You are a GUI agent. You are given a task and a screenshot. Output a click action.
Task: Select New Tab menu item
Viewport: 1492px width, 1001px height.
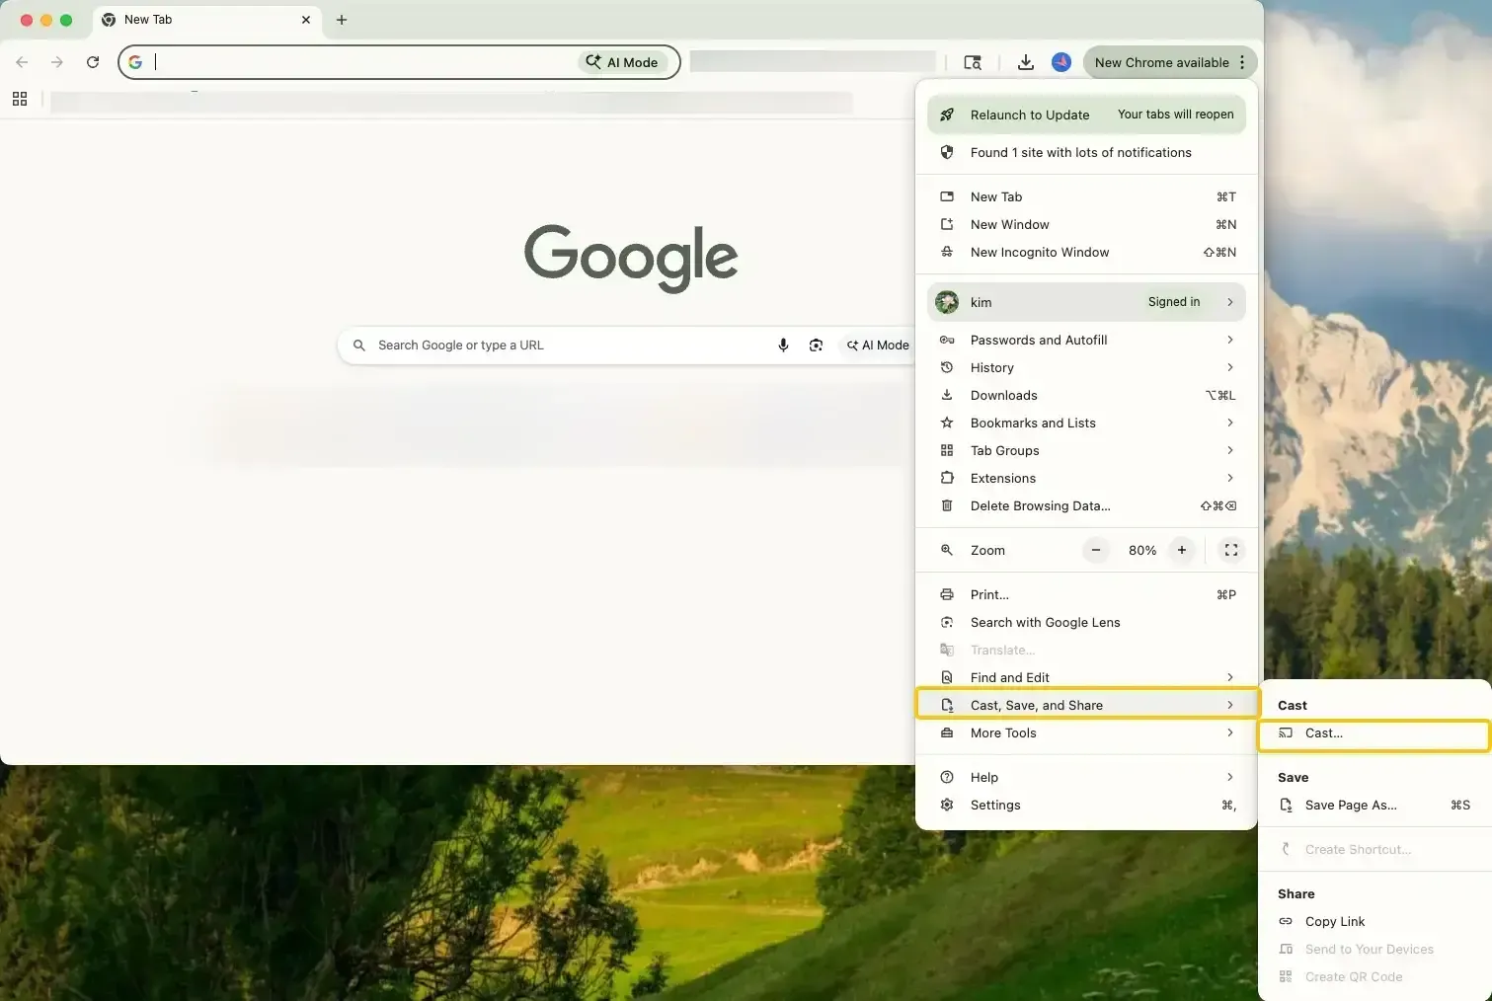[x=1086, y=196]
